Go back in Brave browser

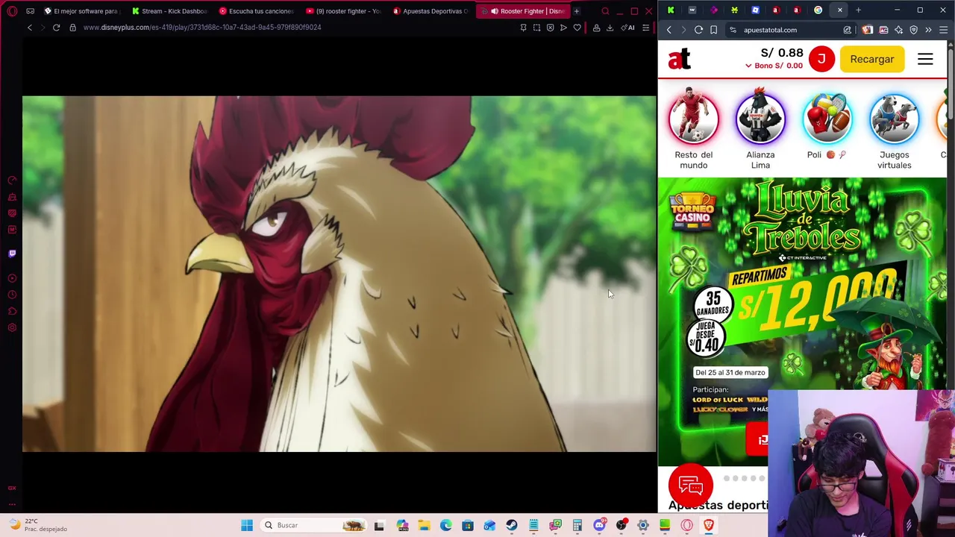coord(669,30)
